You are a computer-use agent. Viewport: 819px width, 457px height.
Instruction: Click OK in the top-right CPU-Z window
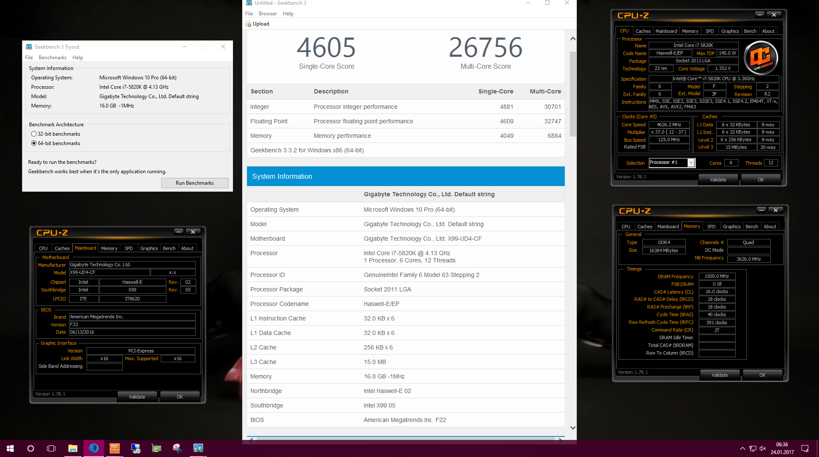[x=761, y=180]
